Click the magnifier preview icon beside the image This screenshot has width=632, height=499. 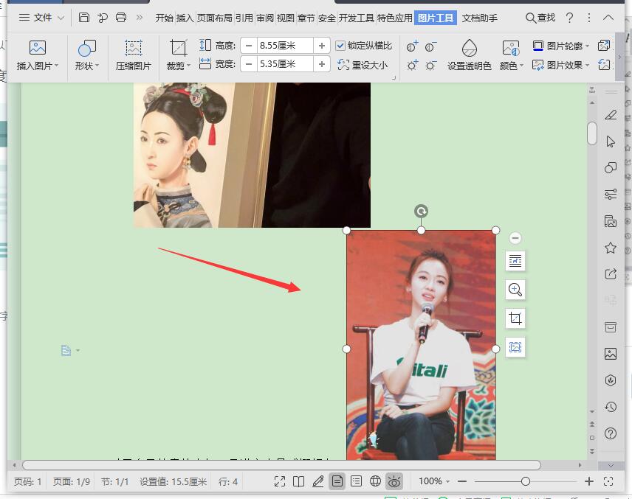pyautogui.click(x=515, y=290)
